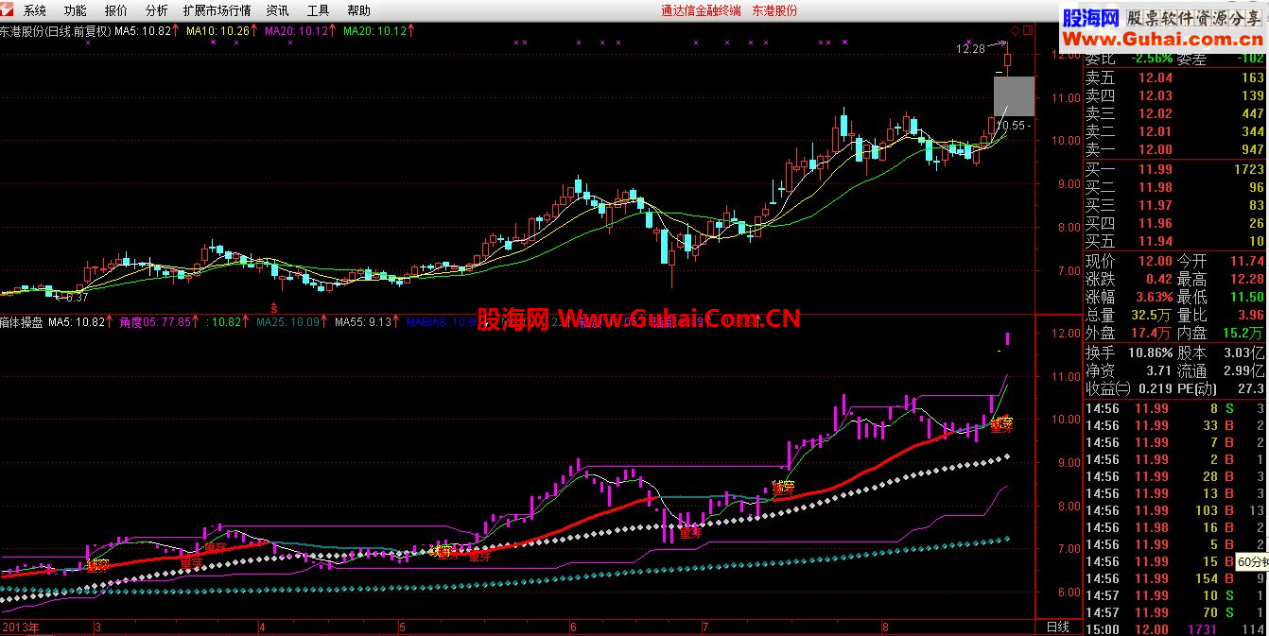Screen dimensions: 1269x636
Task: Click the 日线 period label
Action: click(x=1058, y=627)
